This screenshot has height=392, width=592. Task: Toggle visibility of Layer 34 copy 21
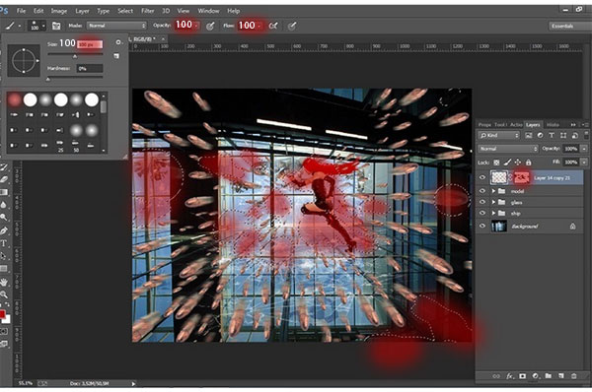pos(482,178)
